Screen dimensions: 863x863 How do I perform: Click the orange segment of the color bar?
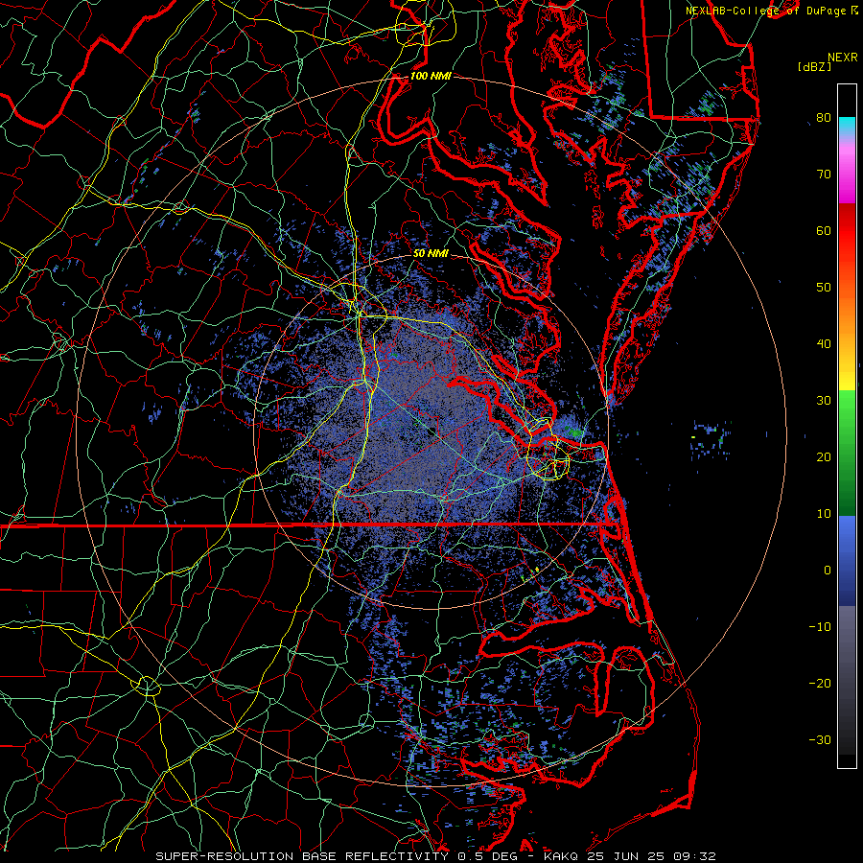click(847, 314)
